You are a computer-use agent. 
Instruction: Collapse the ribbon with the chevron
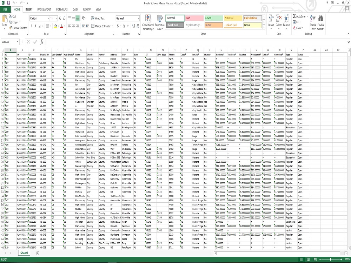coord(348,34)
